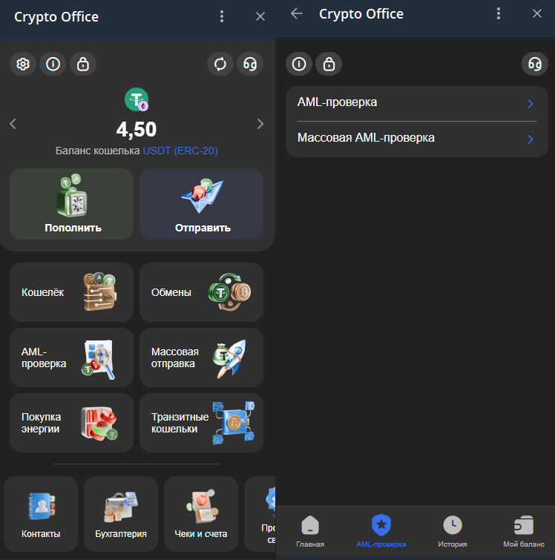Open Массовая отправка mass send tile
555x560 pixels.
click(x=201, y=358)
